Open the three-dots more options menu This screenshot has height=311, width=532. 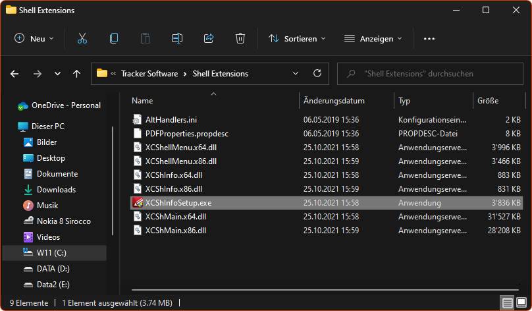429,39
